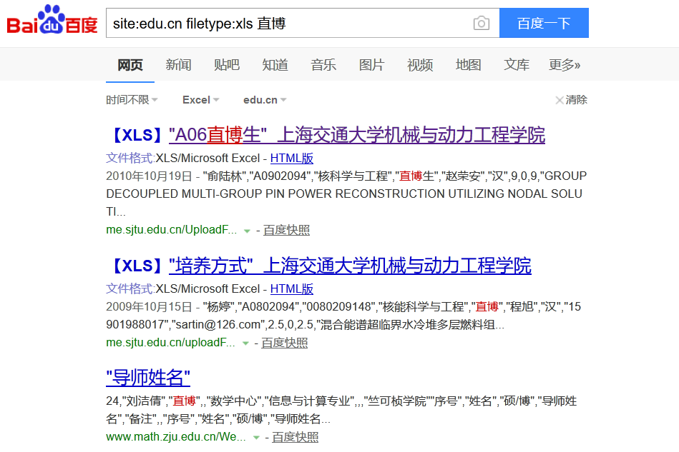The height and width of the screenshot is (452, 679).
Task: Click snippet text starting 24,"刘洁倩"
Action: point(341,410)
